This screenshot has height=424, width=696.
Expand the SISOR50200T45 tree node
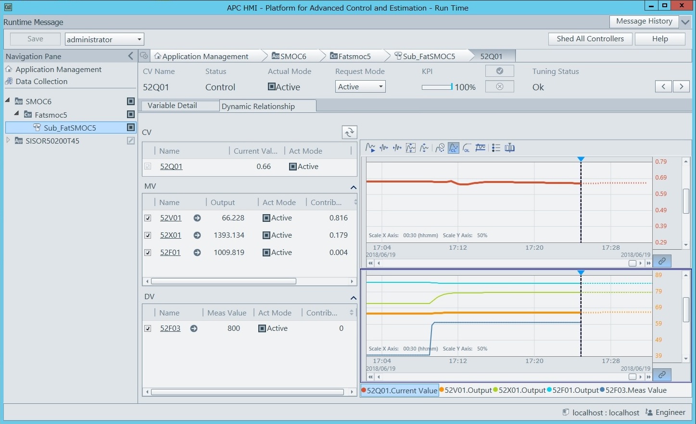tap(8, 141)
